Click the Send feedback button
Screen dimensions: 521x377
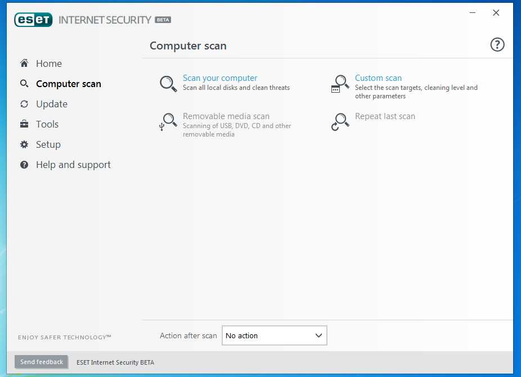pyautogui.click(x=42, y=362)
